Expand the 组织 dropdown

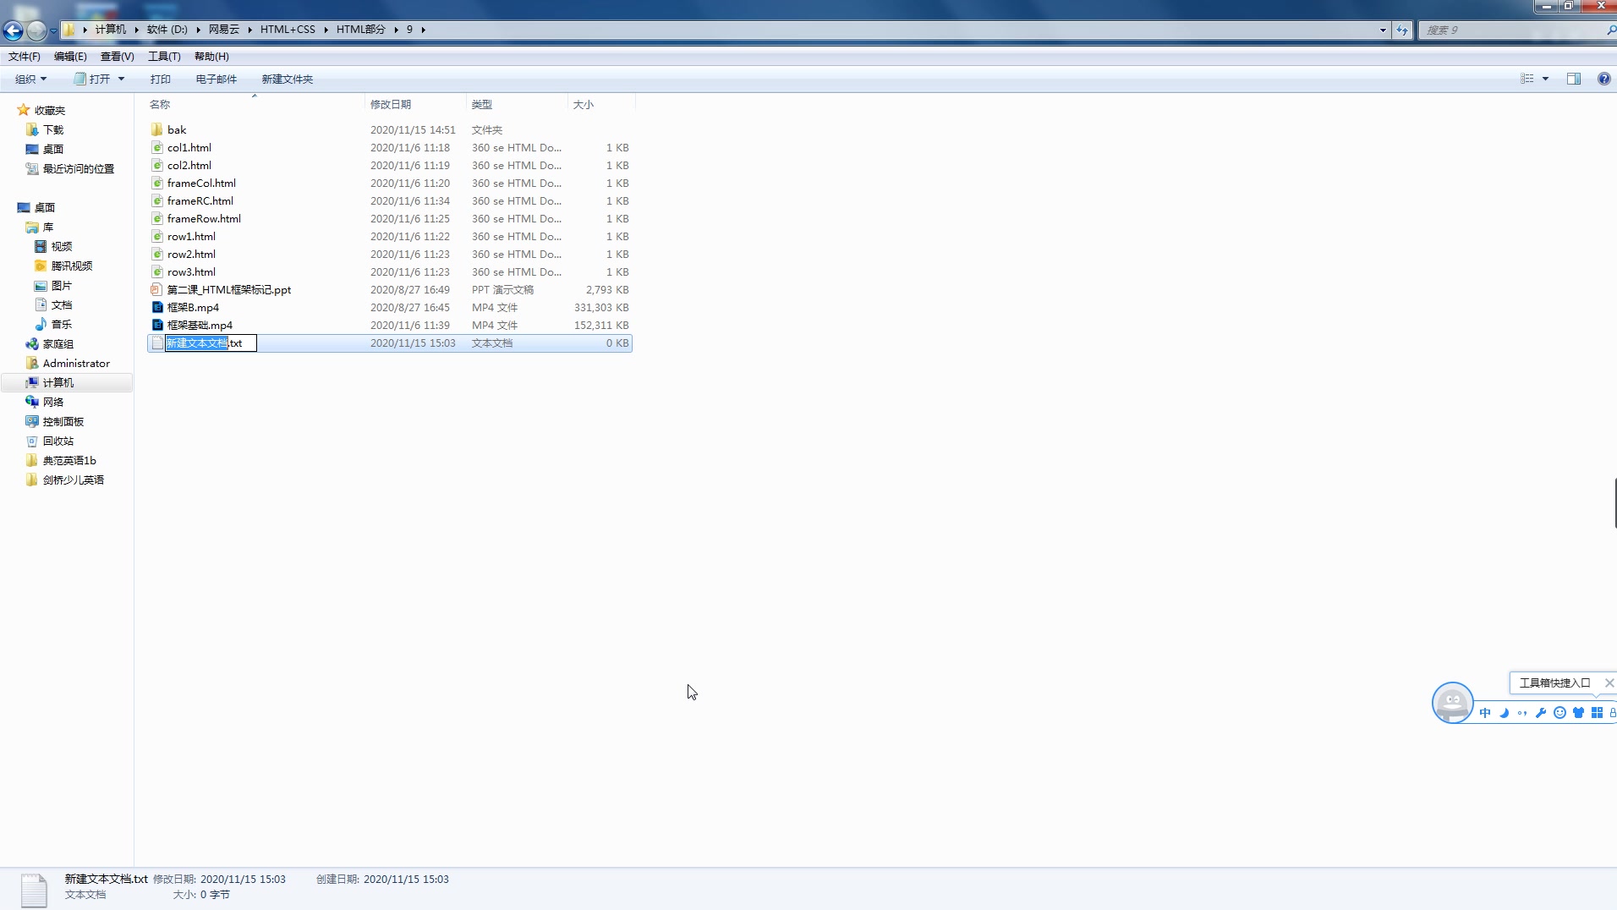[x=31, y=79]
